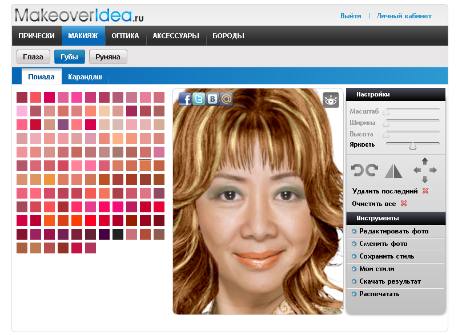Image resolution: width=466 pixels, height=335 pixels.
Task: Switch to the Карандаш tab
Action: [85, 76]
